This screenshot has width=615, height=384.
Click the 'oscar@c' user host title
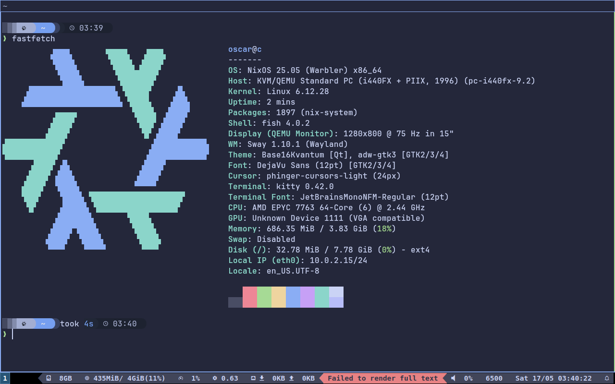pyautogui.click(x=245, y=49)
